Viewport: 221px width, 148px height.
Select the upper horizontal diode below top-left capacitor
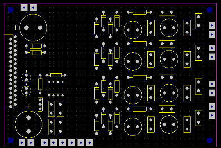tap(35, 46)
